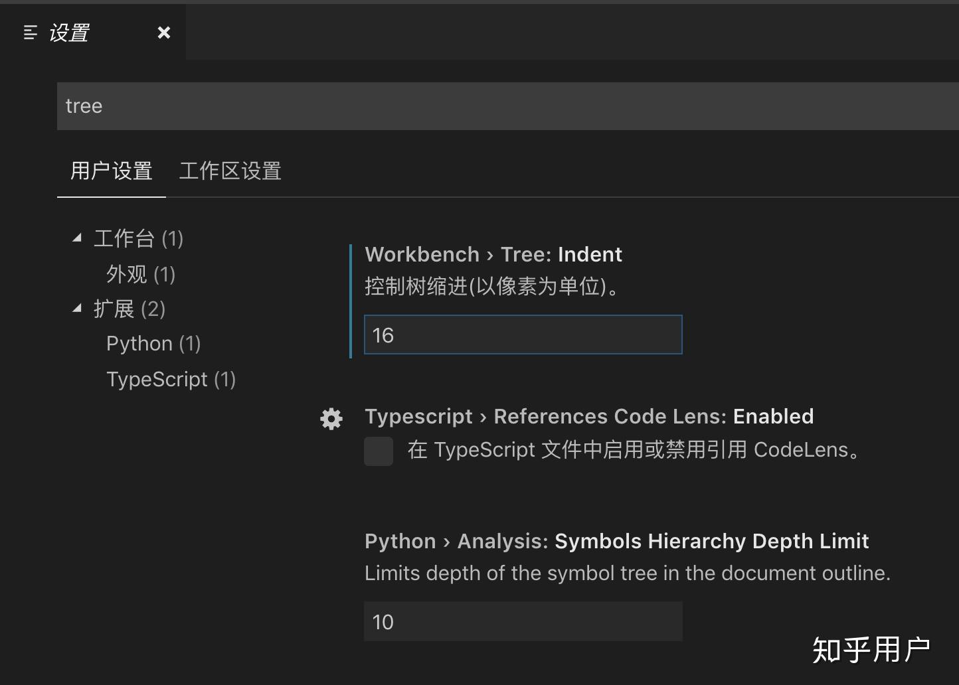Close the 设置 editor tab
This screenshot has height=685, width=959.
click(x=163, y=33)
